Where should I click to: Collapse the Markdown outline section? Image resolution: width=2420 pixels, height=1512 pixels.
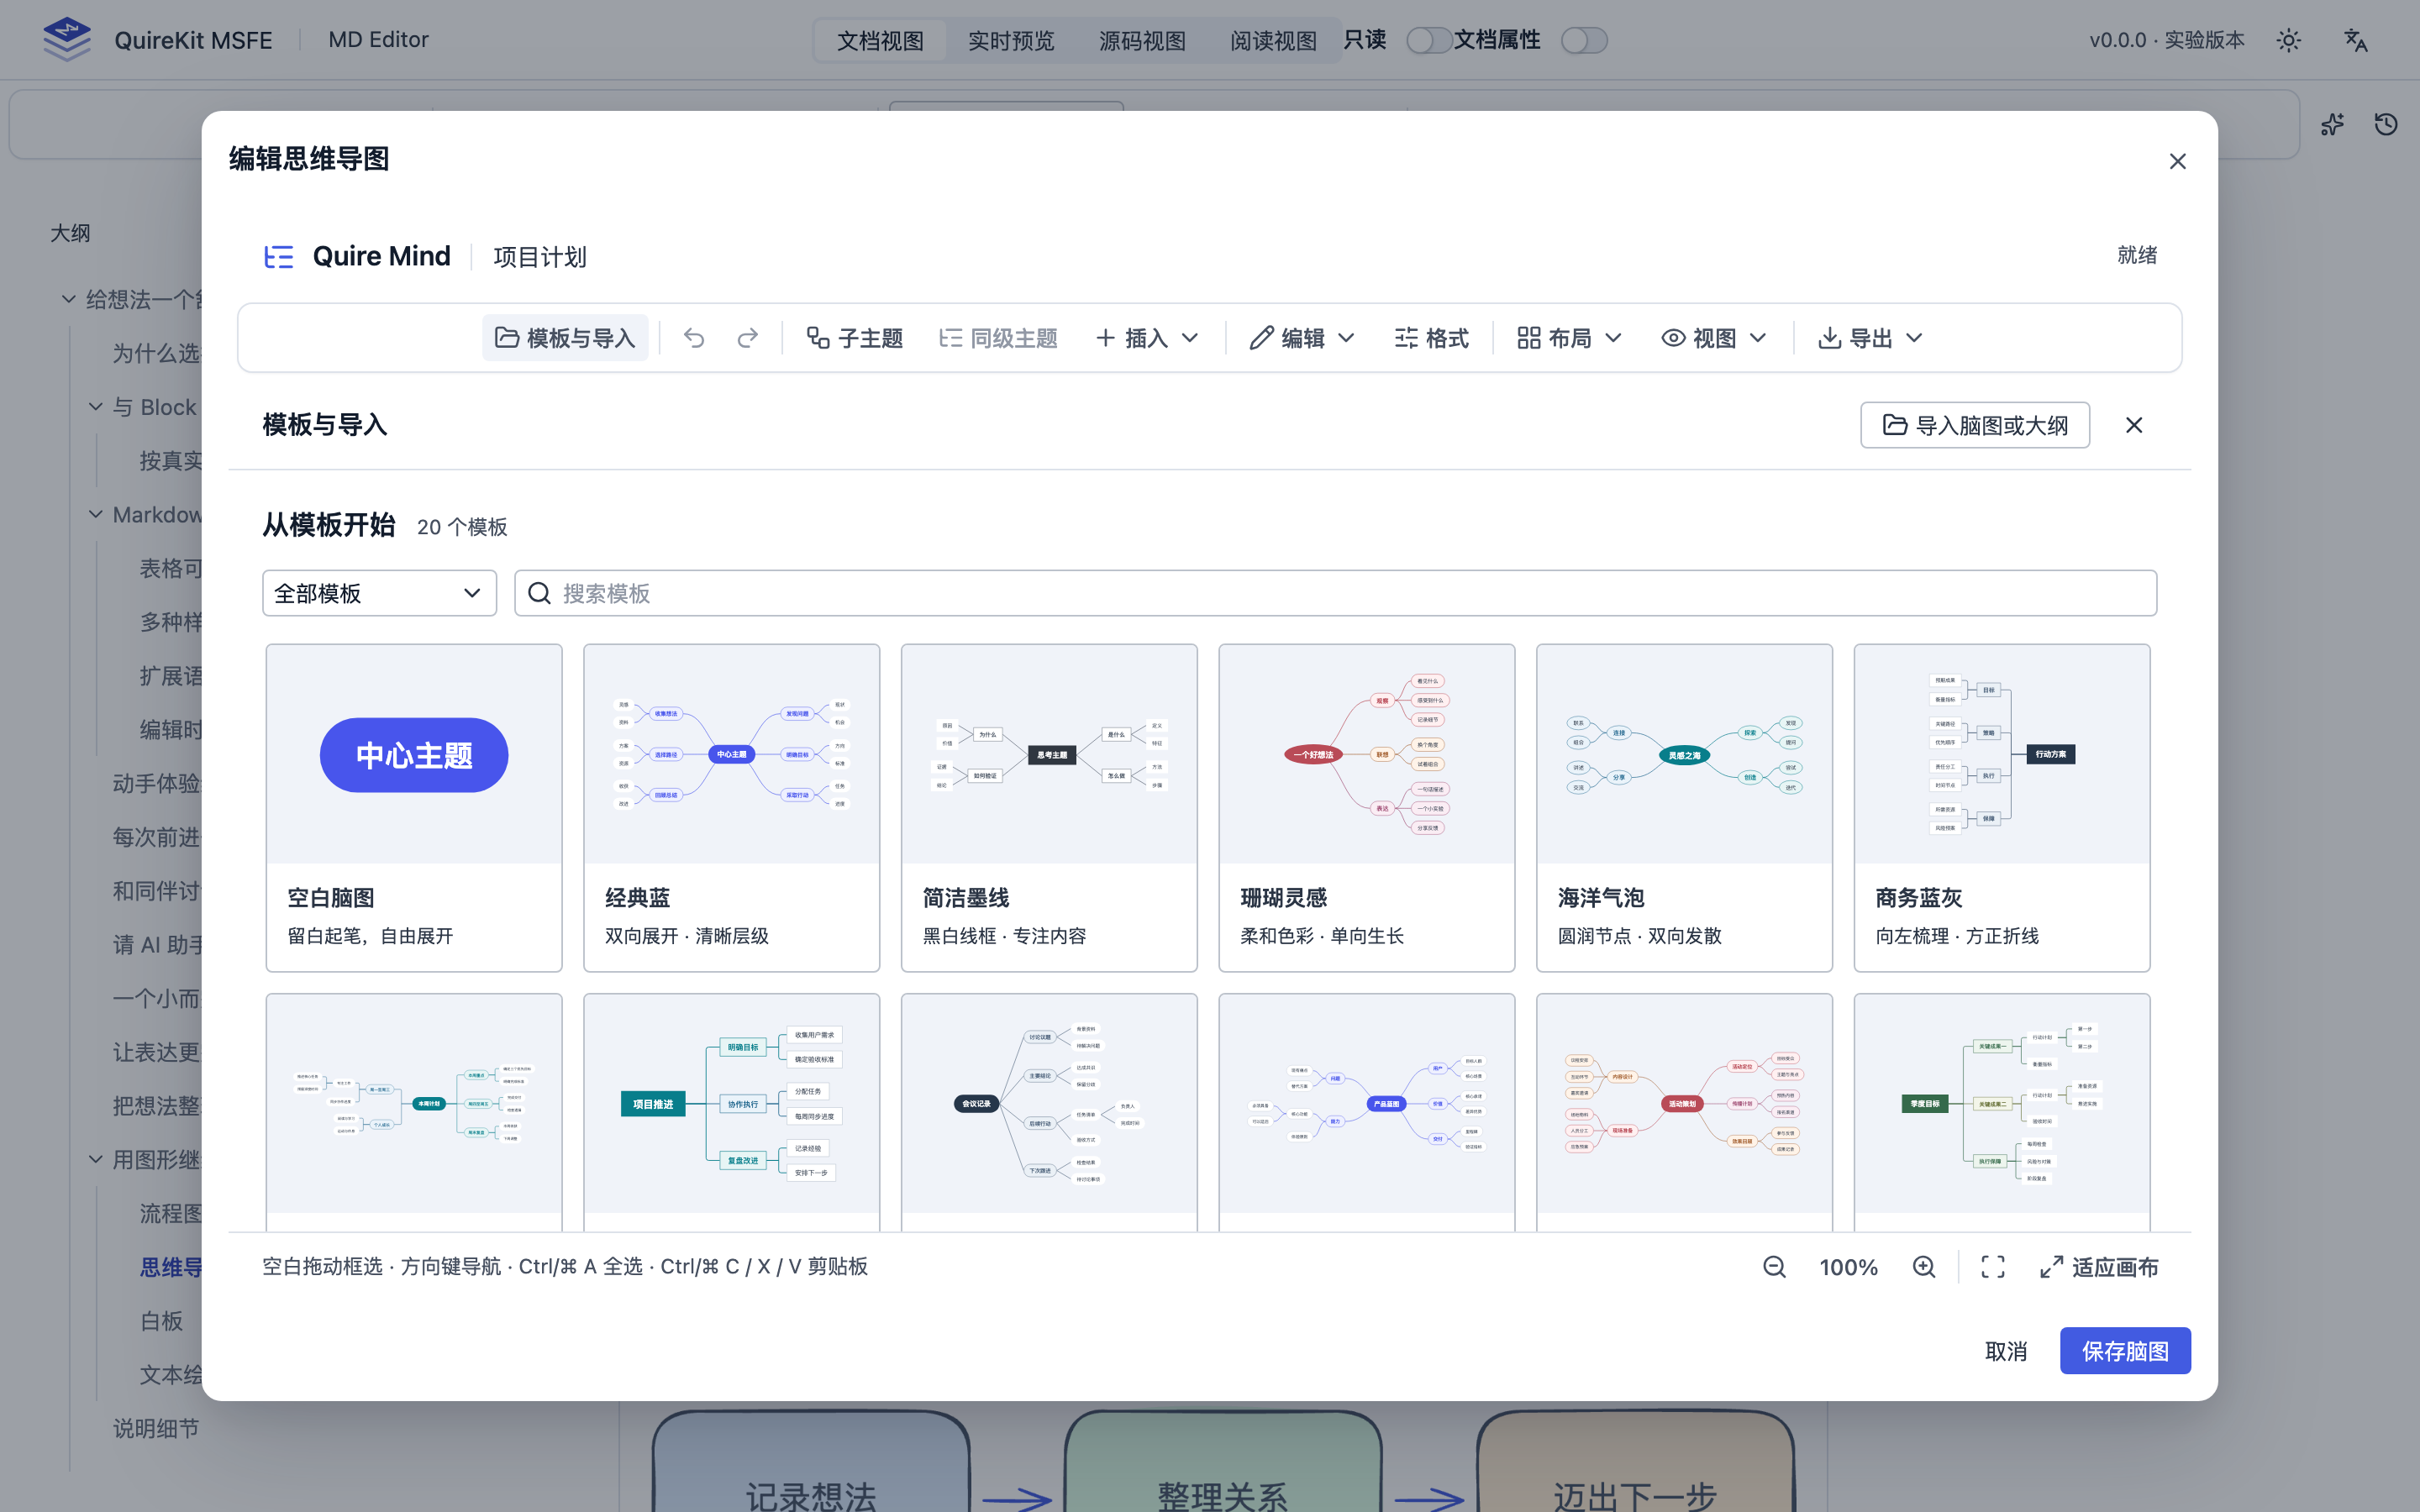tap(95, 514)
